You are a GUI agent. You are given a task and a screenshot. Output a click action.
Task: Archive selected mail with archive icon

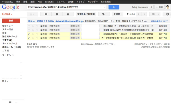click(x=46, y=14)
